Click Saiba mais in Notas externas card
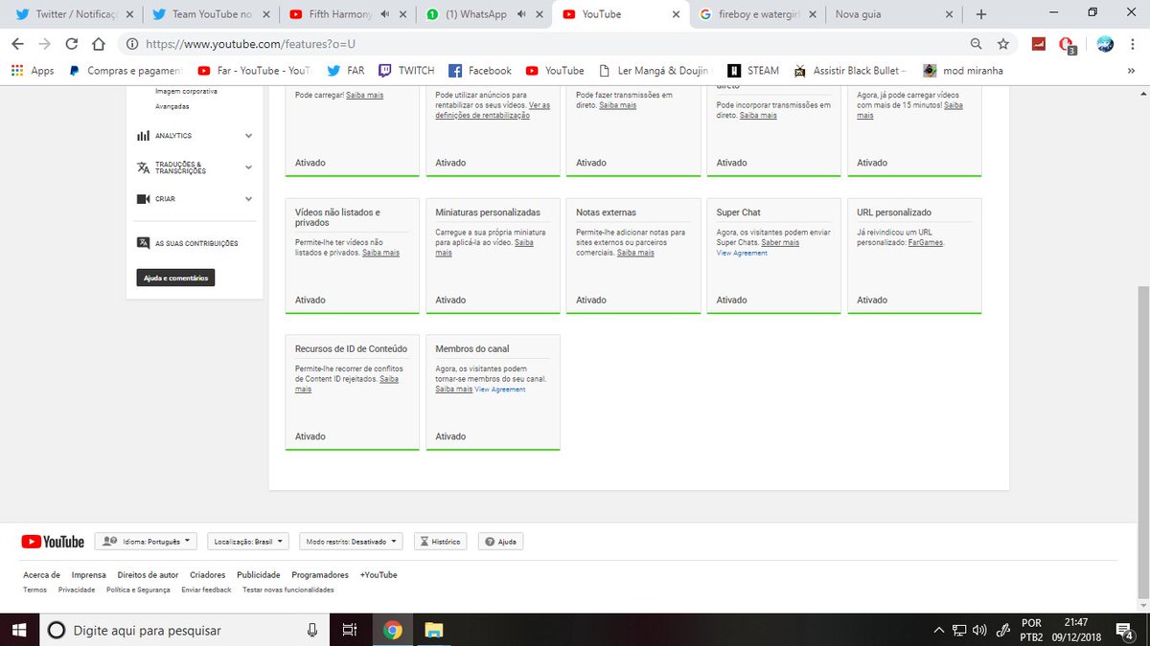This screenshot has width=1150, height=646. point(635,253)
